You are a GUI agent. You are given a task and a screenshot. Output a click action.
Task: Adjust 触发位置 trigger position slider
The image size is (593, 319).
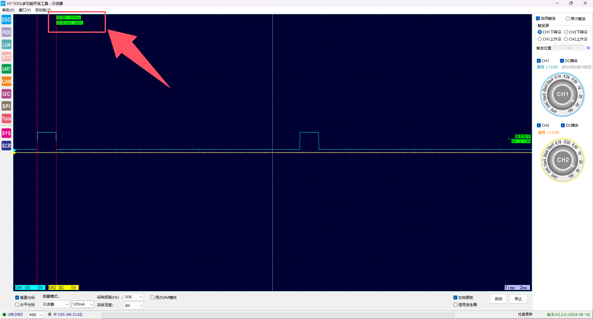pyautogui.click(x=569, y=48)
